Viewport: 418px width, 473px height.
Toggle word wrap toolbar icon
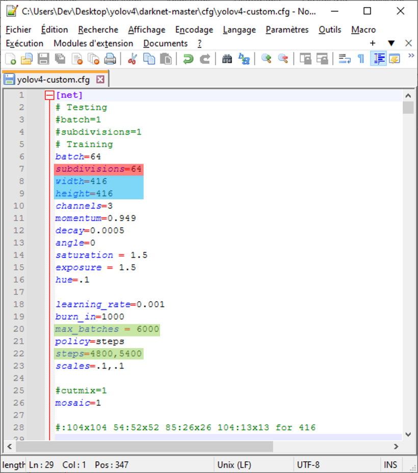point(345,59)
